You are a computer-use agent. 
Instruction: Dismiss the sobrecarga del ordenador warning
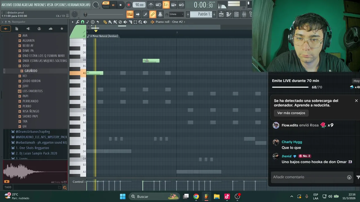[356, 101]
